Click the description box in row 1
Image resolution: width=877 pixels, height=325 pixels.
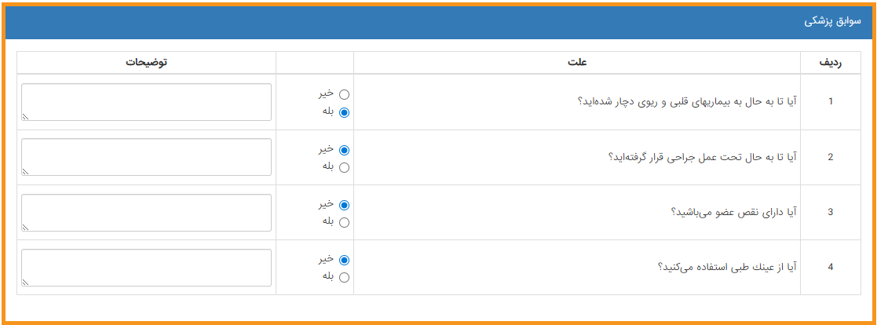point(147,102)
